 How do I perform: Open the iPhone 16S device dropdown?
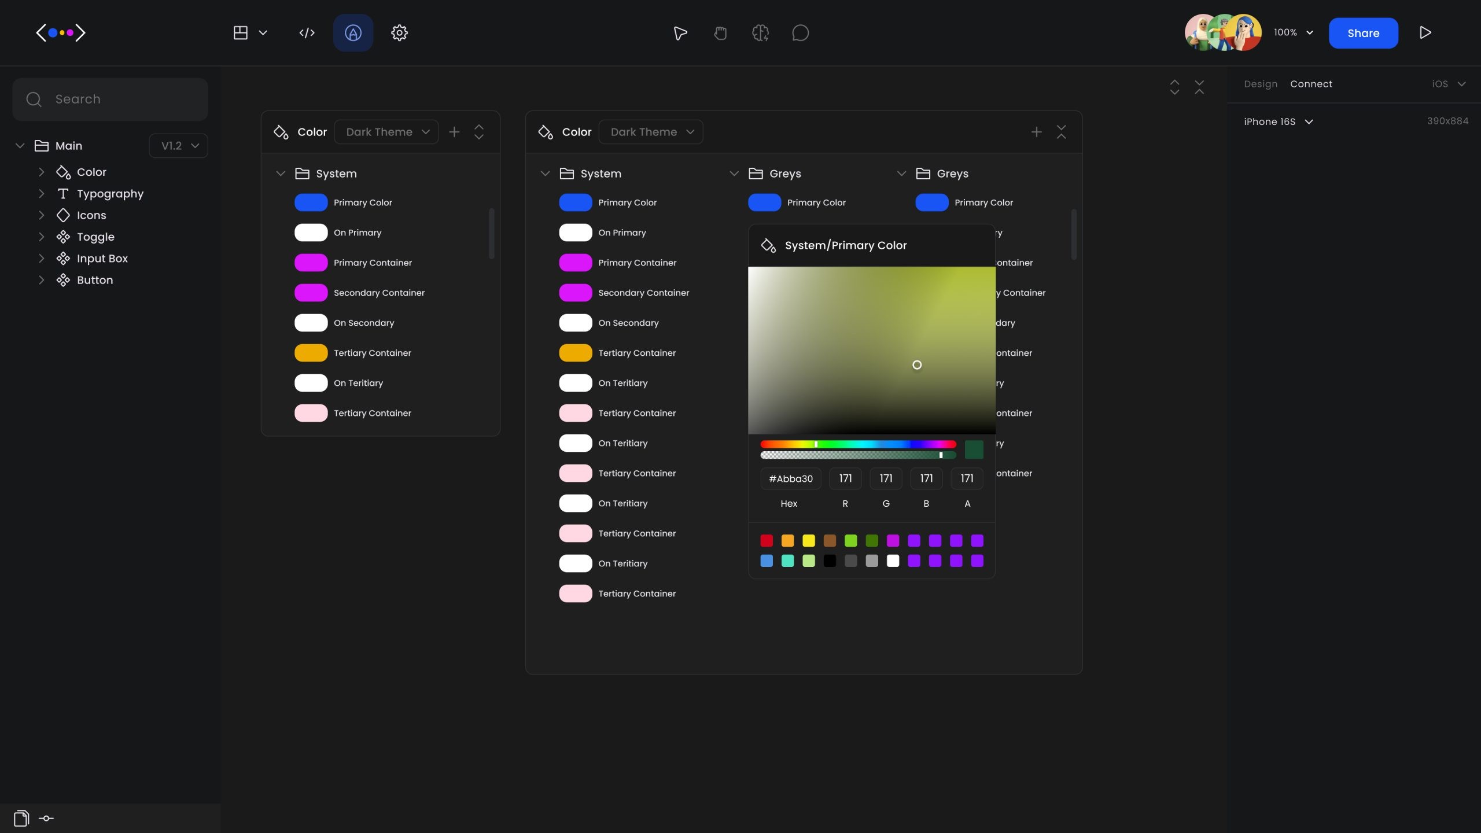(x=1279, y=121)
